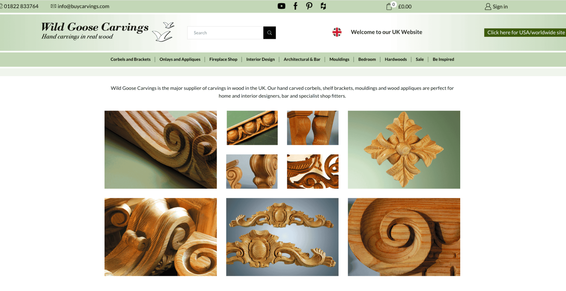
Task: Select the Sale menu item
Action: point(419,59)
